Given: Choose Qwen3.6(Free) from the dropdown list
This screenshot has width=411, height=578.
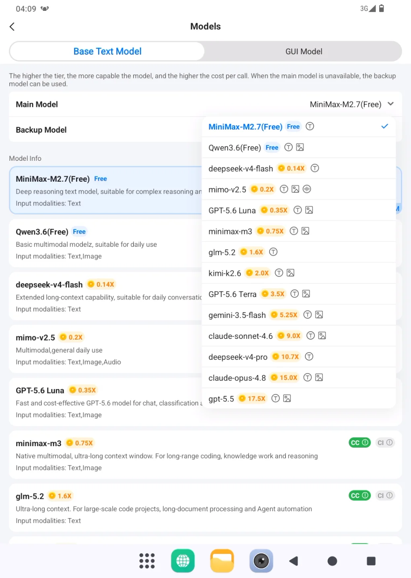Looking at the screenshot, I should [x=299, y=148].
